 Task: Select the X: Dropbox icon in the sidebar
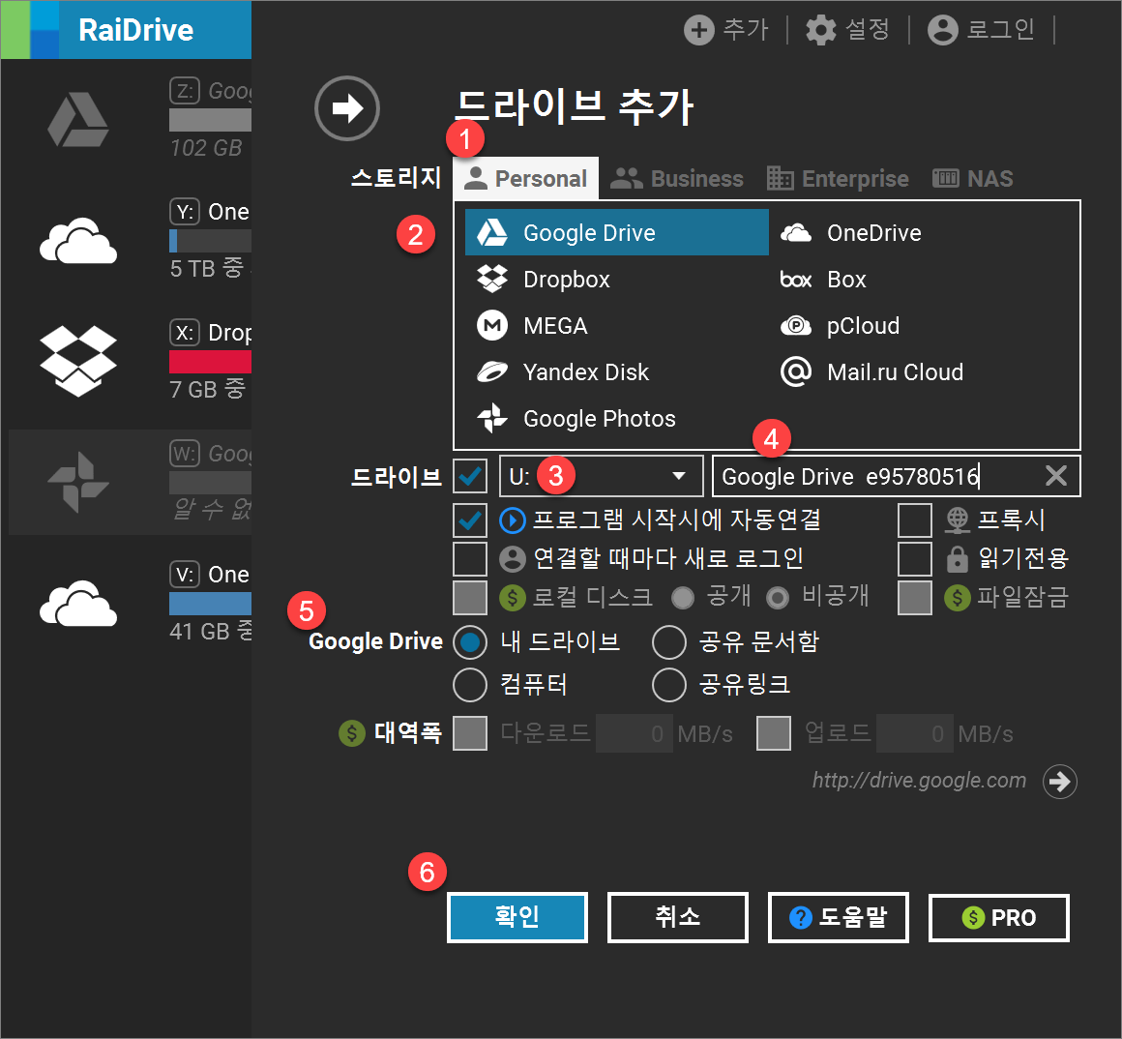click(x=78, y=362)
